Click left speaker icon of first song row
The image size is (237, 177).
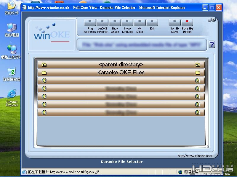(x=44, y=81)
